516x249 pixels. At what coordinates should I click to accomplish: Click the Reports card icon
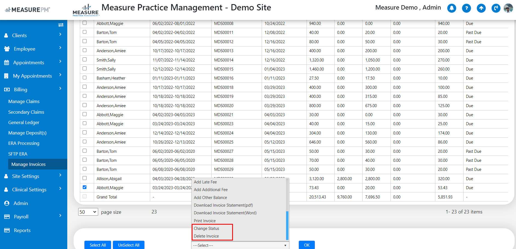(7, 230)
